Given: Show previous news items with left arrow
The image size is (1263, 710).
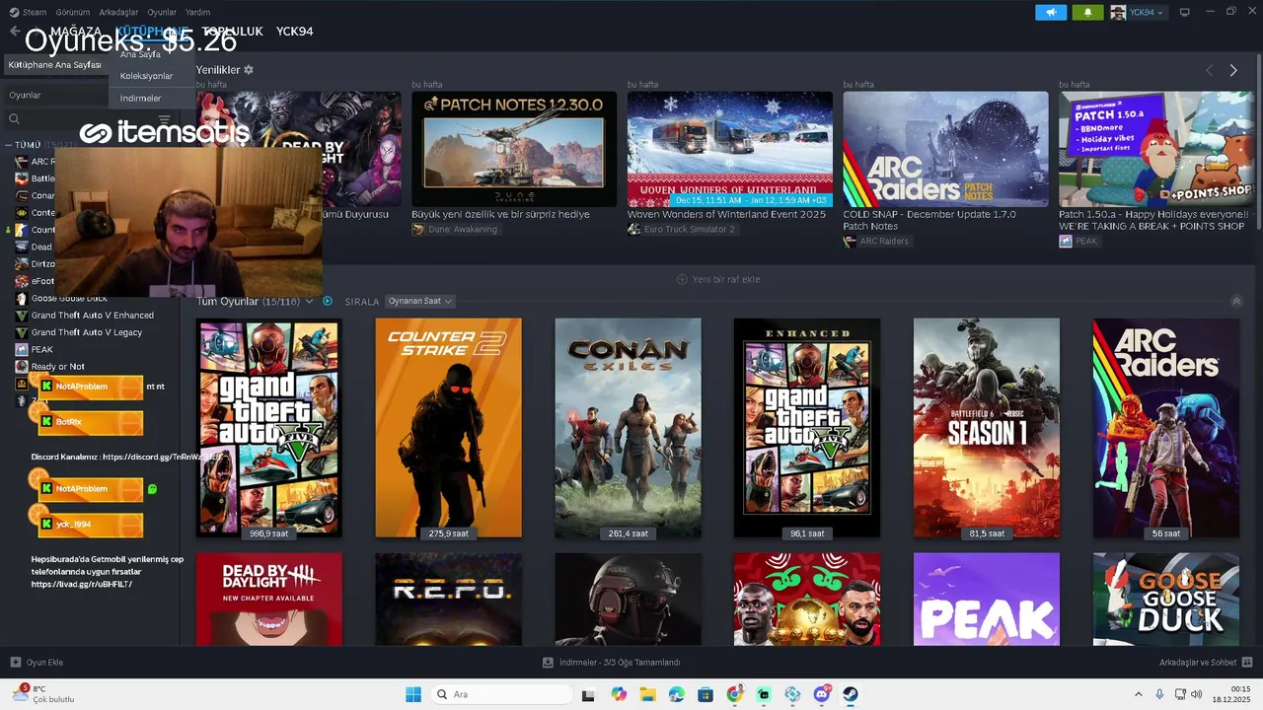Looking at the screenshot, I should [x=1210, y=70].
